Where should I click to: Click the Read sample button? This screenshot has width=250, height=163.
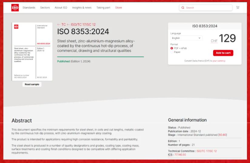point(32,84)
